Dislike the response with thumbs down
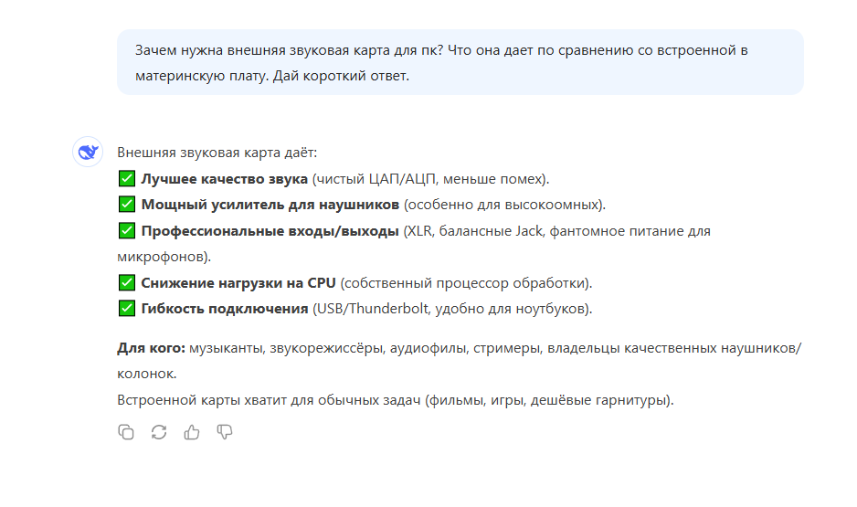857x507 pixels. tap(225, 432)
